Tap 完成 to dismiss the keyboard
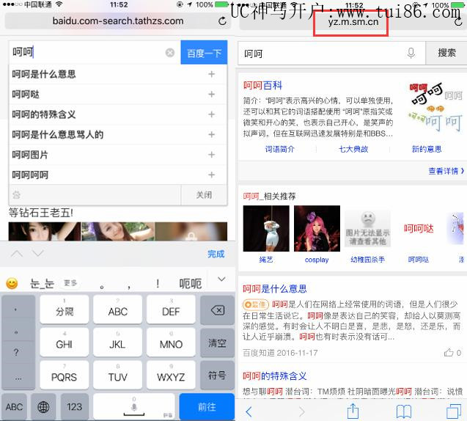 pyautogui.click(x=216, y=254)
